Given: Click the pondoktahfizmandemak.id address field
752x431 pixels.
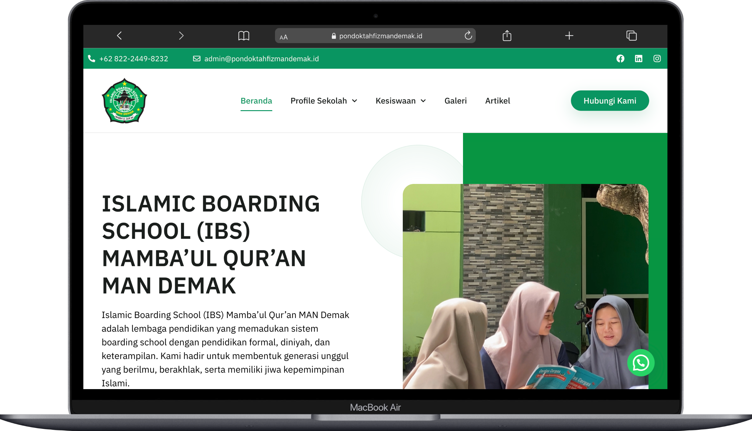Looking at the screenshot, I should click(380, 36).
